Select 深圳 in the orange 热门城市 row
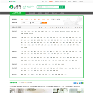 [35, 19]
